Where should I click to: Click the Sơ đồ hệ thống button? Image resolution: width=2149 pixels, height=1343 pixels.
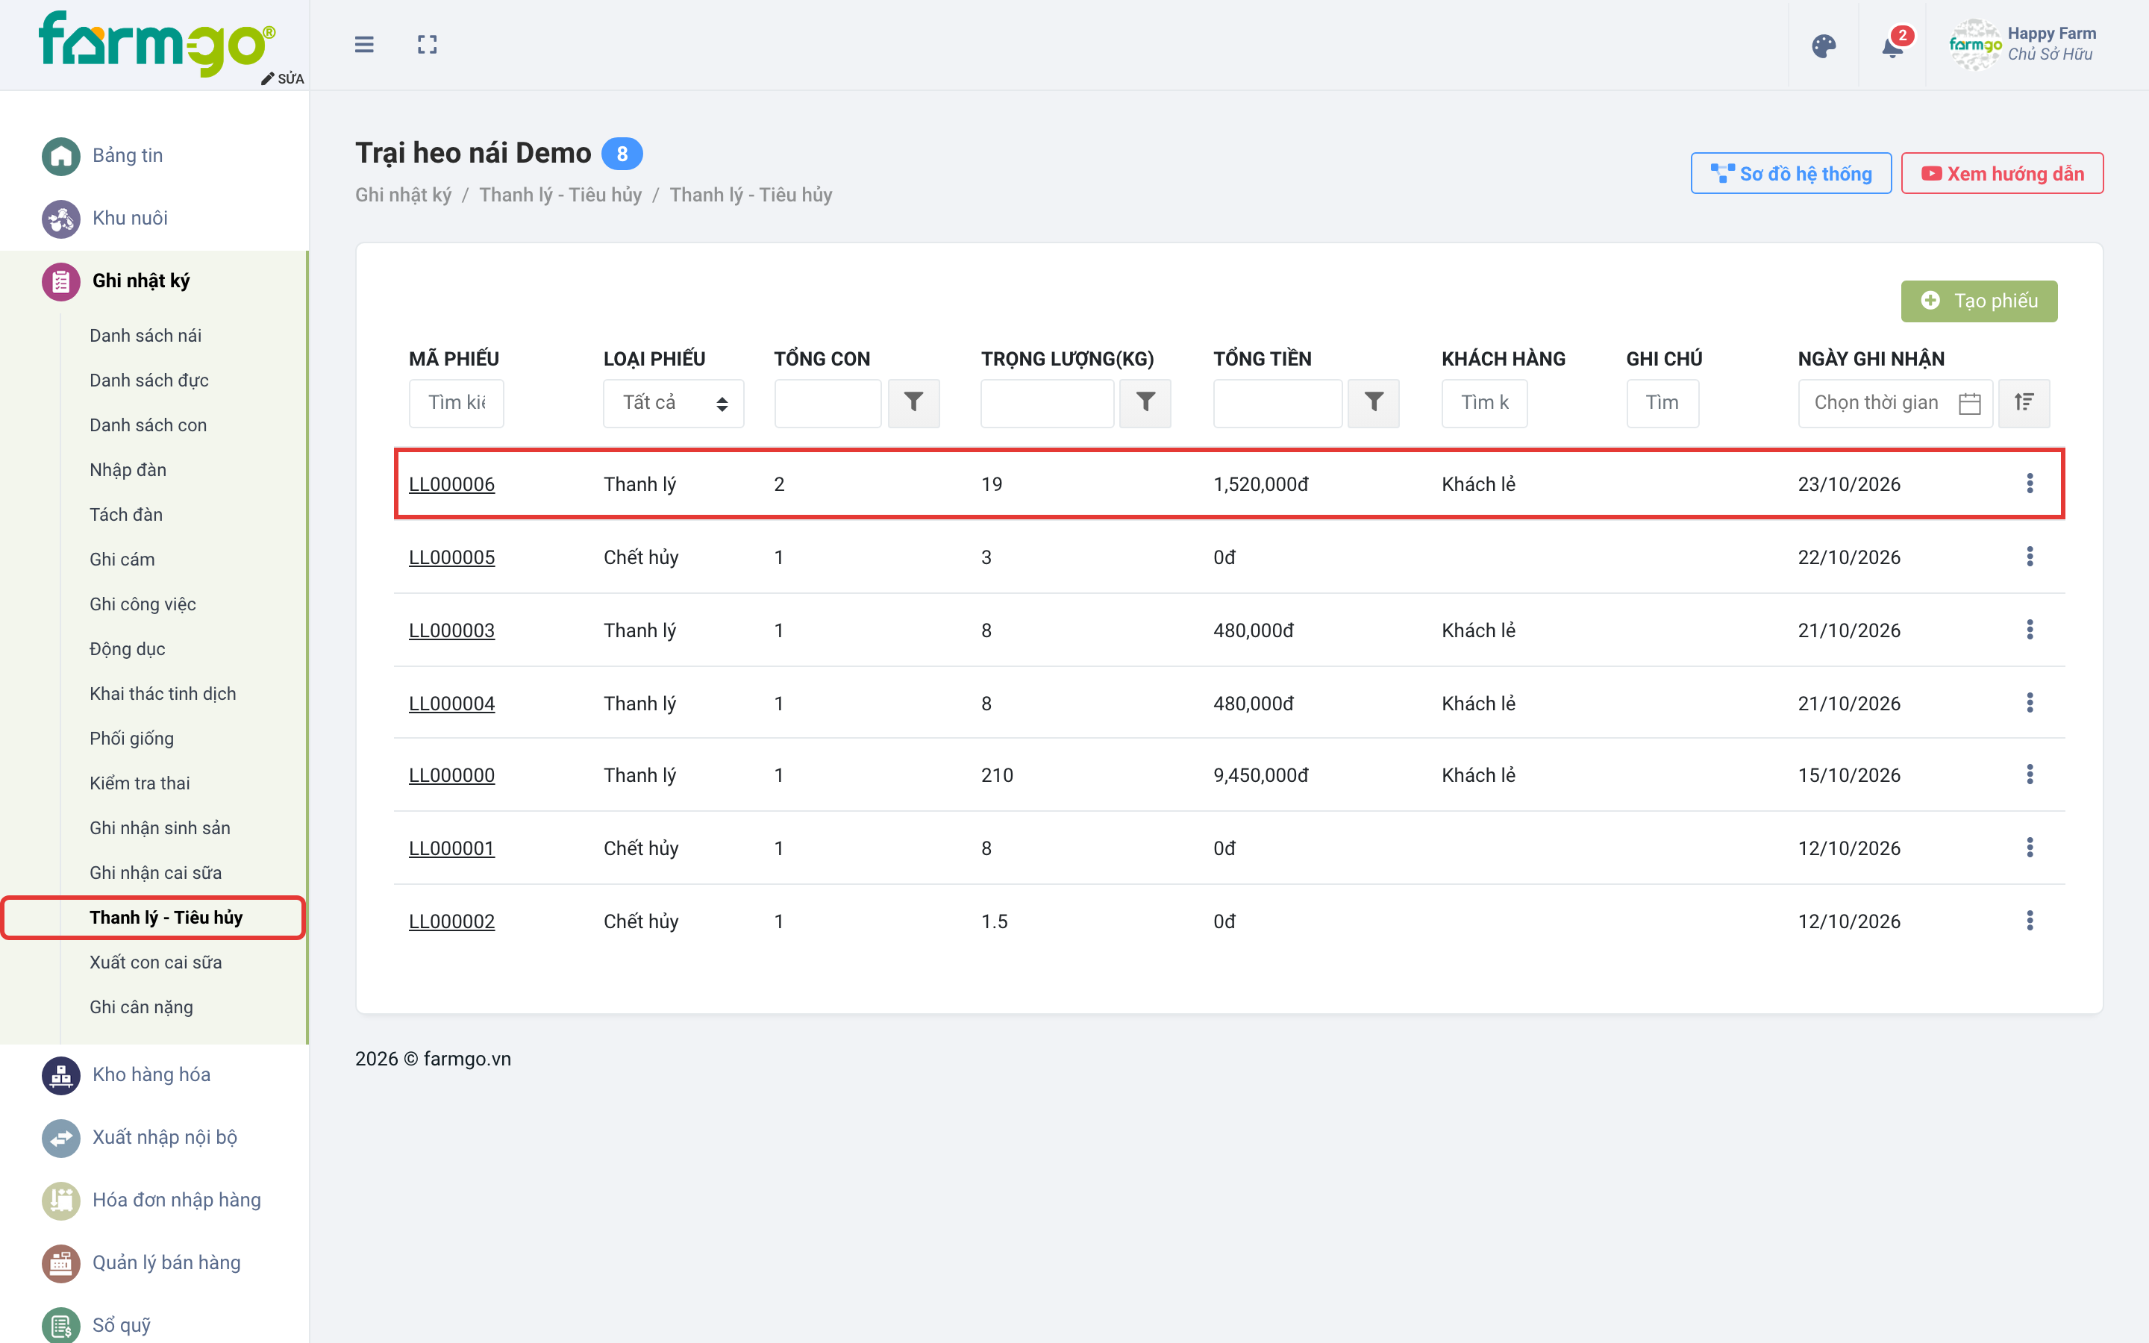tap(1790, 174)
